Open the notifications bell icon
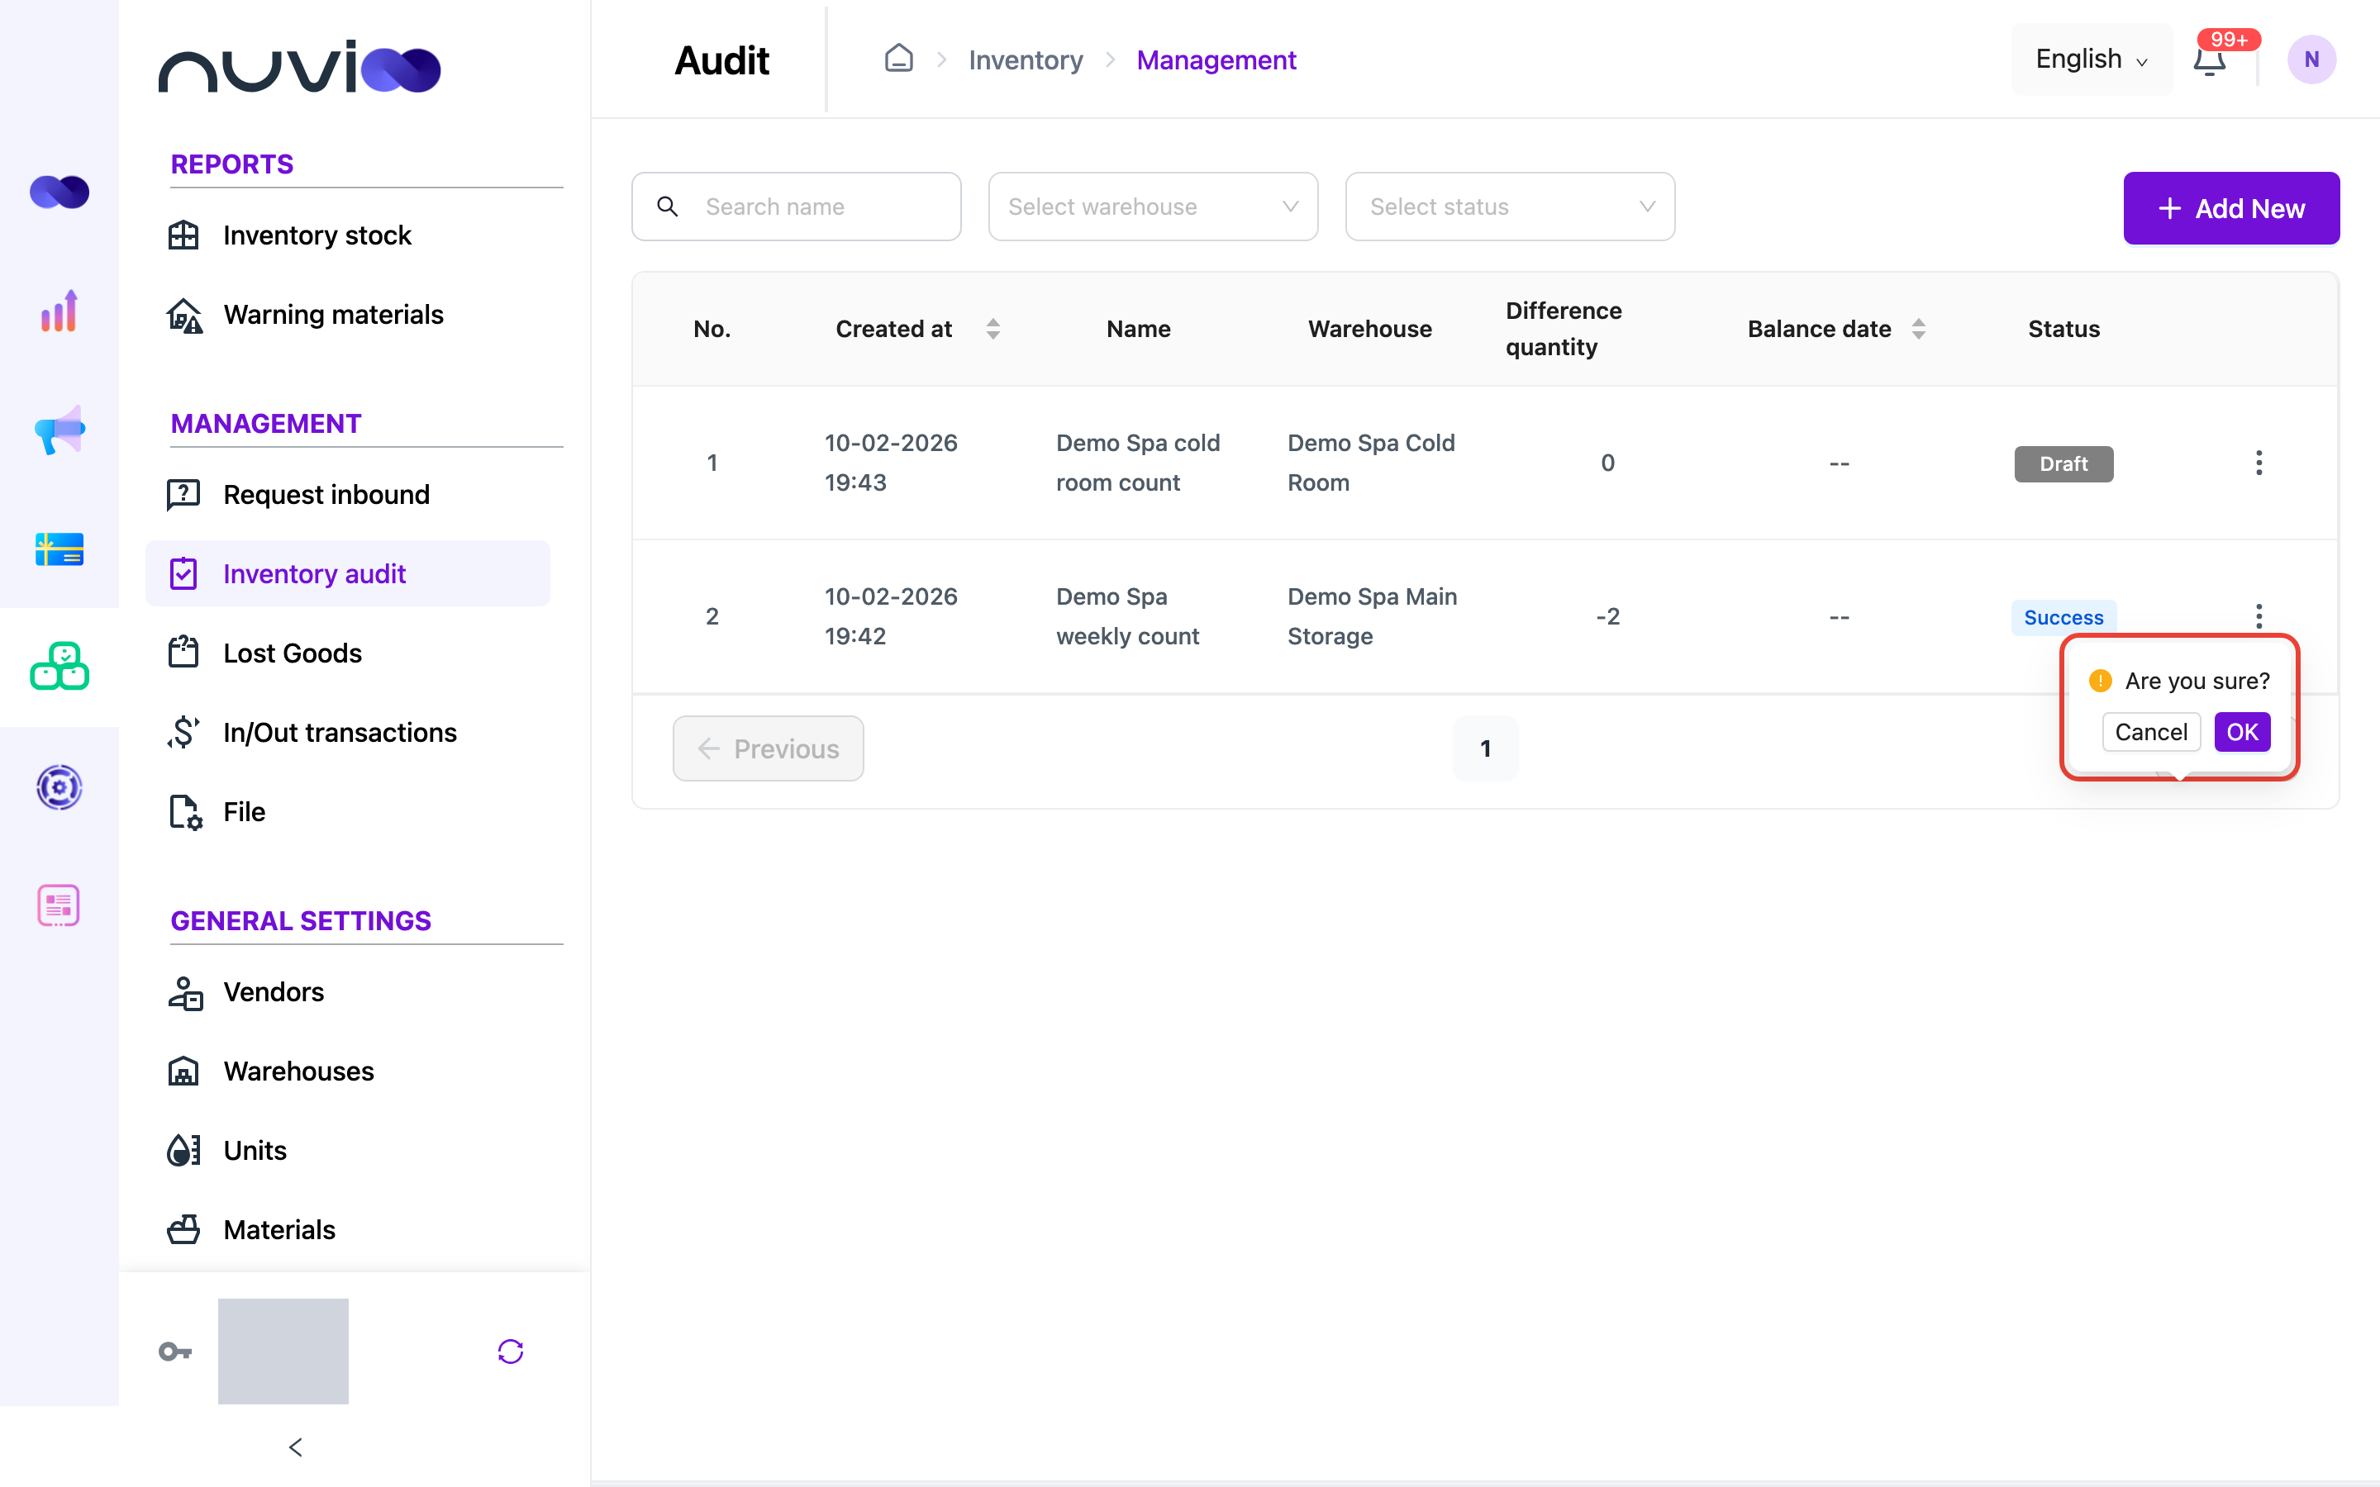Screen dimensions: 2380x1487 2209,60
